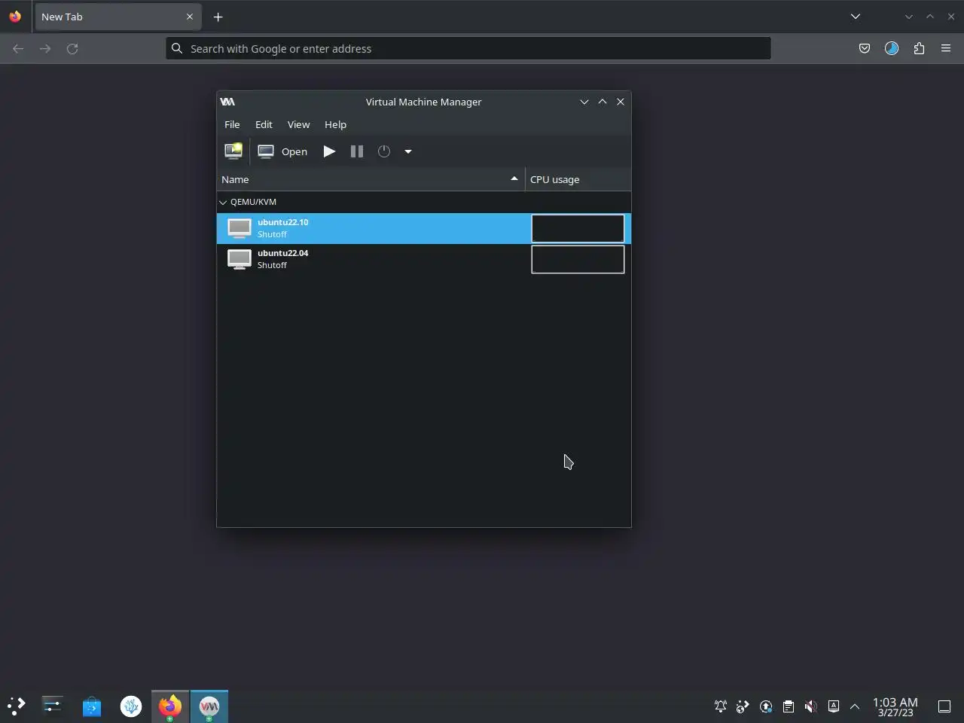The width and height of the screenshot is (964, 723).
Task: Open muted volume tray icon
Action: tap(810, 706)
